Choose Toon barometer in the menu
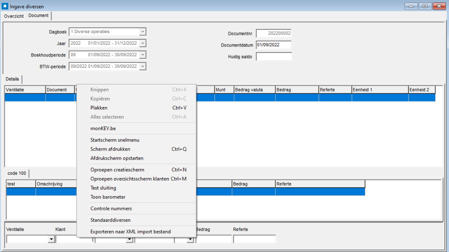 pyautogui.click(x=136, y=197)
